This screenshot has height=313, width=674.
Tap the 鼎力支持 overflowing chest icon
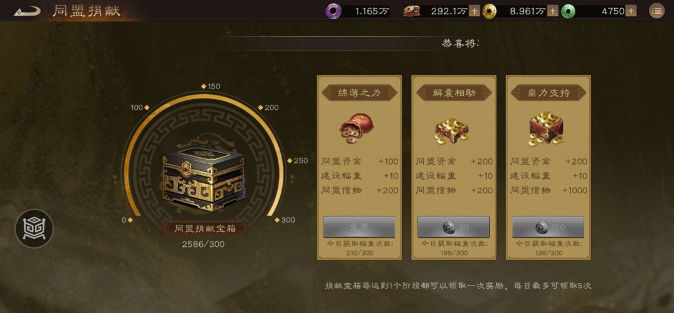(x=547, y=128)
